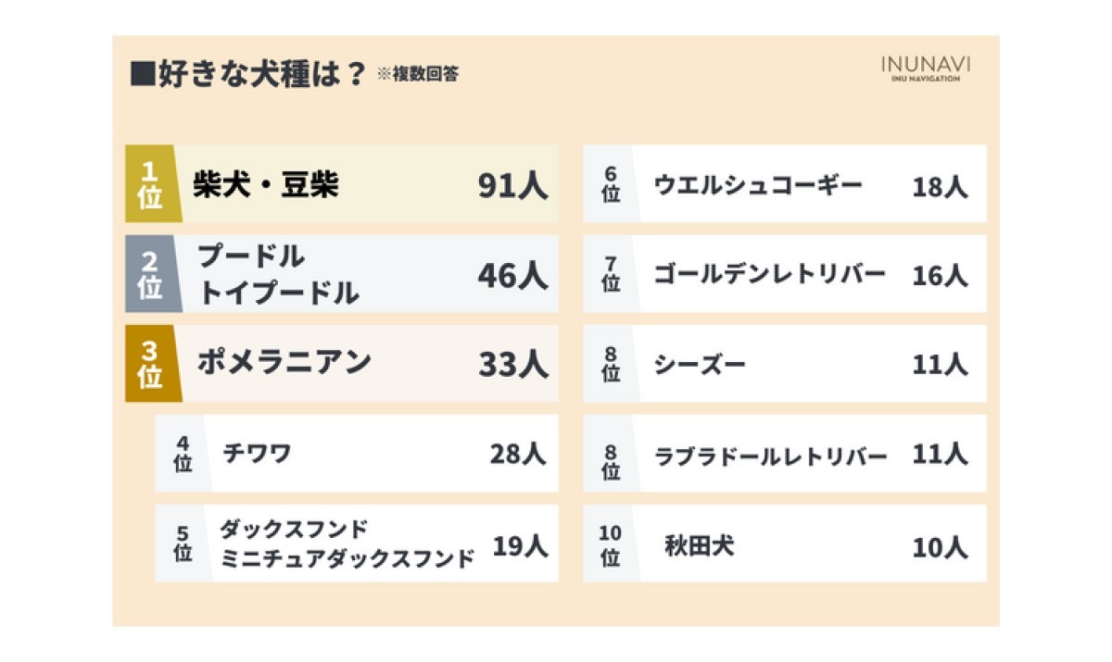Select the ミニチュアダックスフンド row
This screenshot has height=662, width=1112.
pos(357,543)
